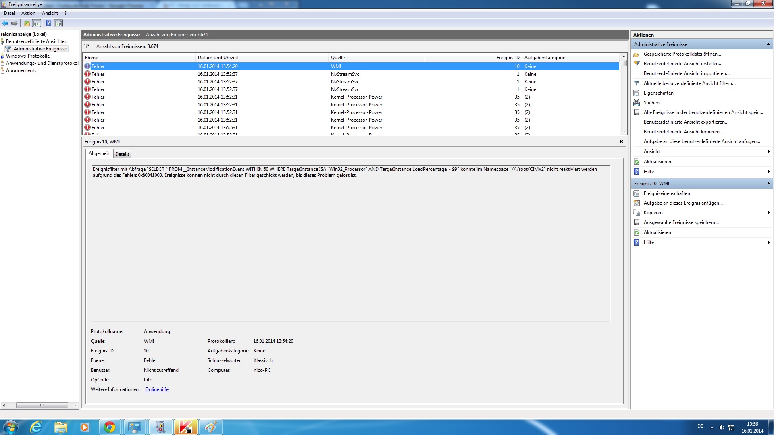Open Ereigniseigenschaften in actions pane

666,193
